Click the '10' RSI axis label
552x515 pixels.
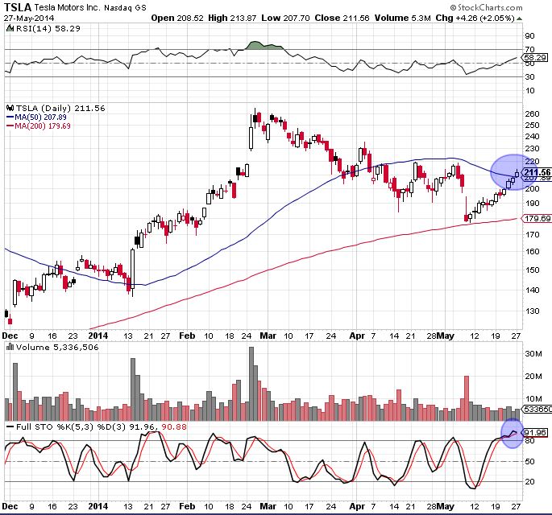click(529, 90)
